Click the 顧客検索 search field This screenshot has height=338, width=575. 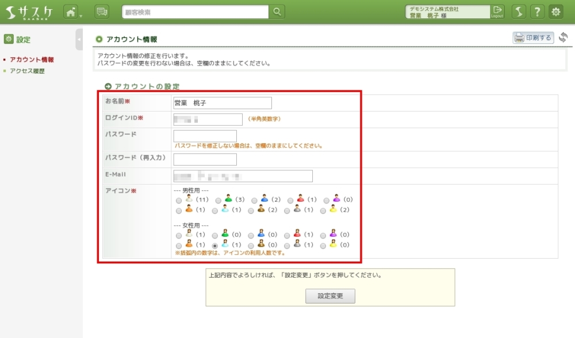click(x=195, y=11)
